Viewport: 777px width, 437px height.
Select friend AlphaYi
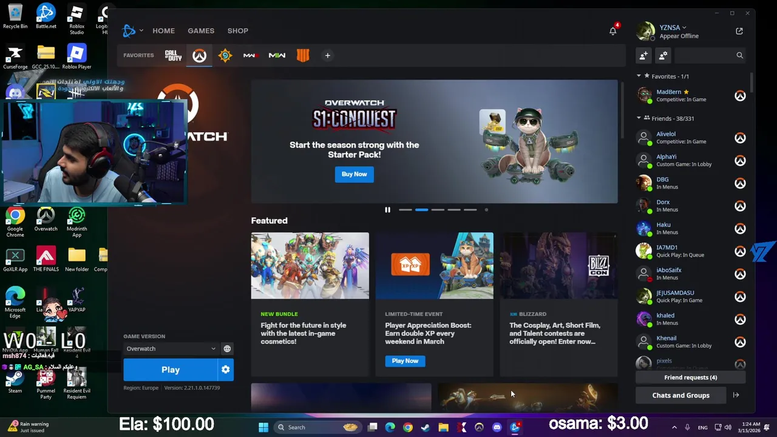691,160
